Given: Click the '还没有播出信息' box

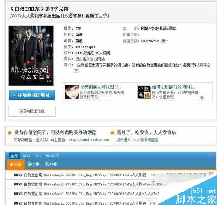Looking at the screenshot, I should click(x=32, y=111).
